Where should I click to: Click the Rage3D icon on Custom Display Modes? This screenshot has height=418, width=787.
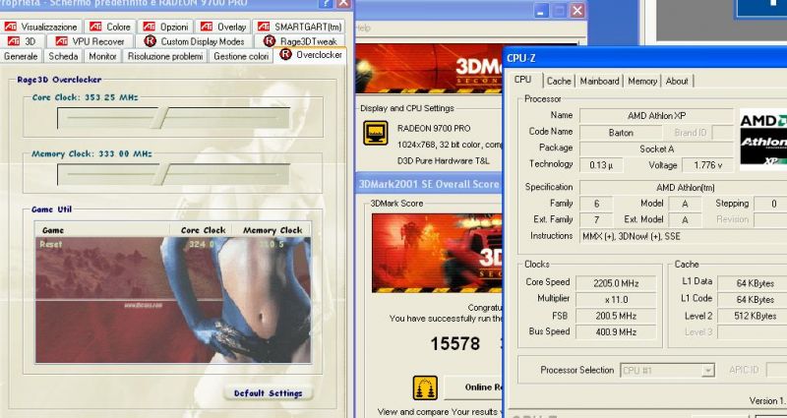(151, 41)
